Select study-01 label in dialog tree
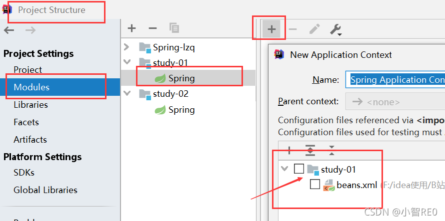The image size is (445, 221). [x=338, y=170]
